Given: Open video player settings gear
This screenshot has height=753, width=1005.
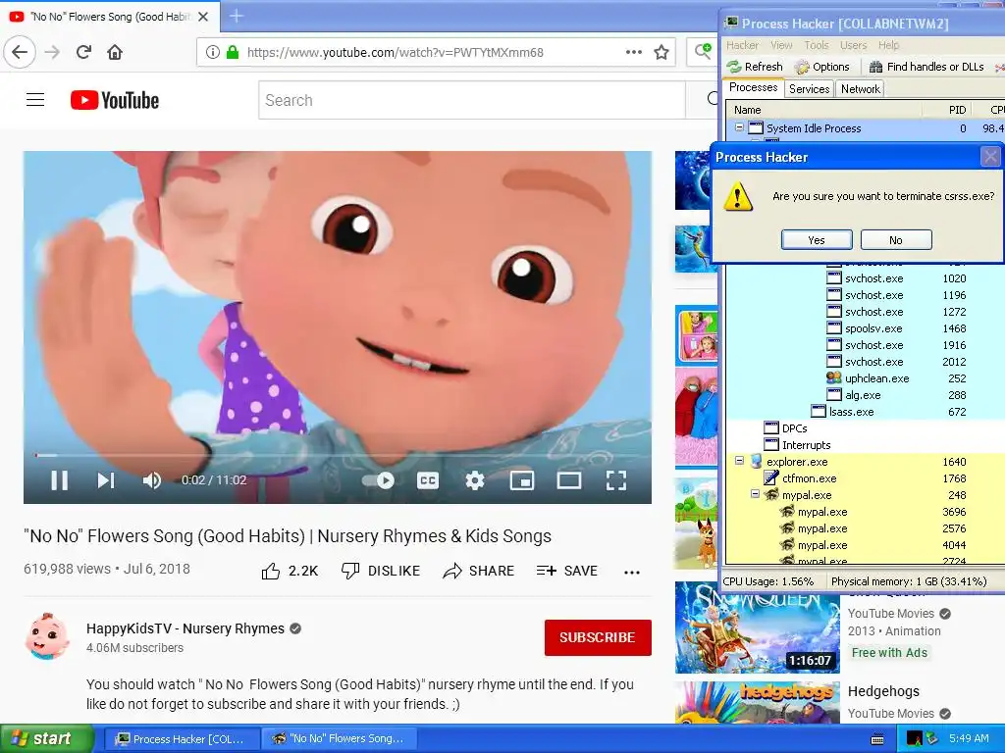Looking at the screenshot, I should coord(474,480).
